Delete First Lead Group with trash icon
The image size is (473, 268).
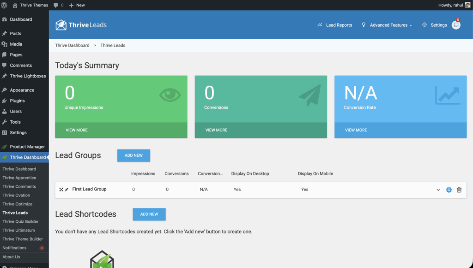click(459, 190)
